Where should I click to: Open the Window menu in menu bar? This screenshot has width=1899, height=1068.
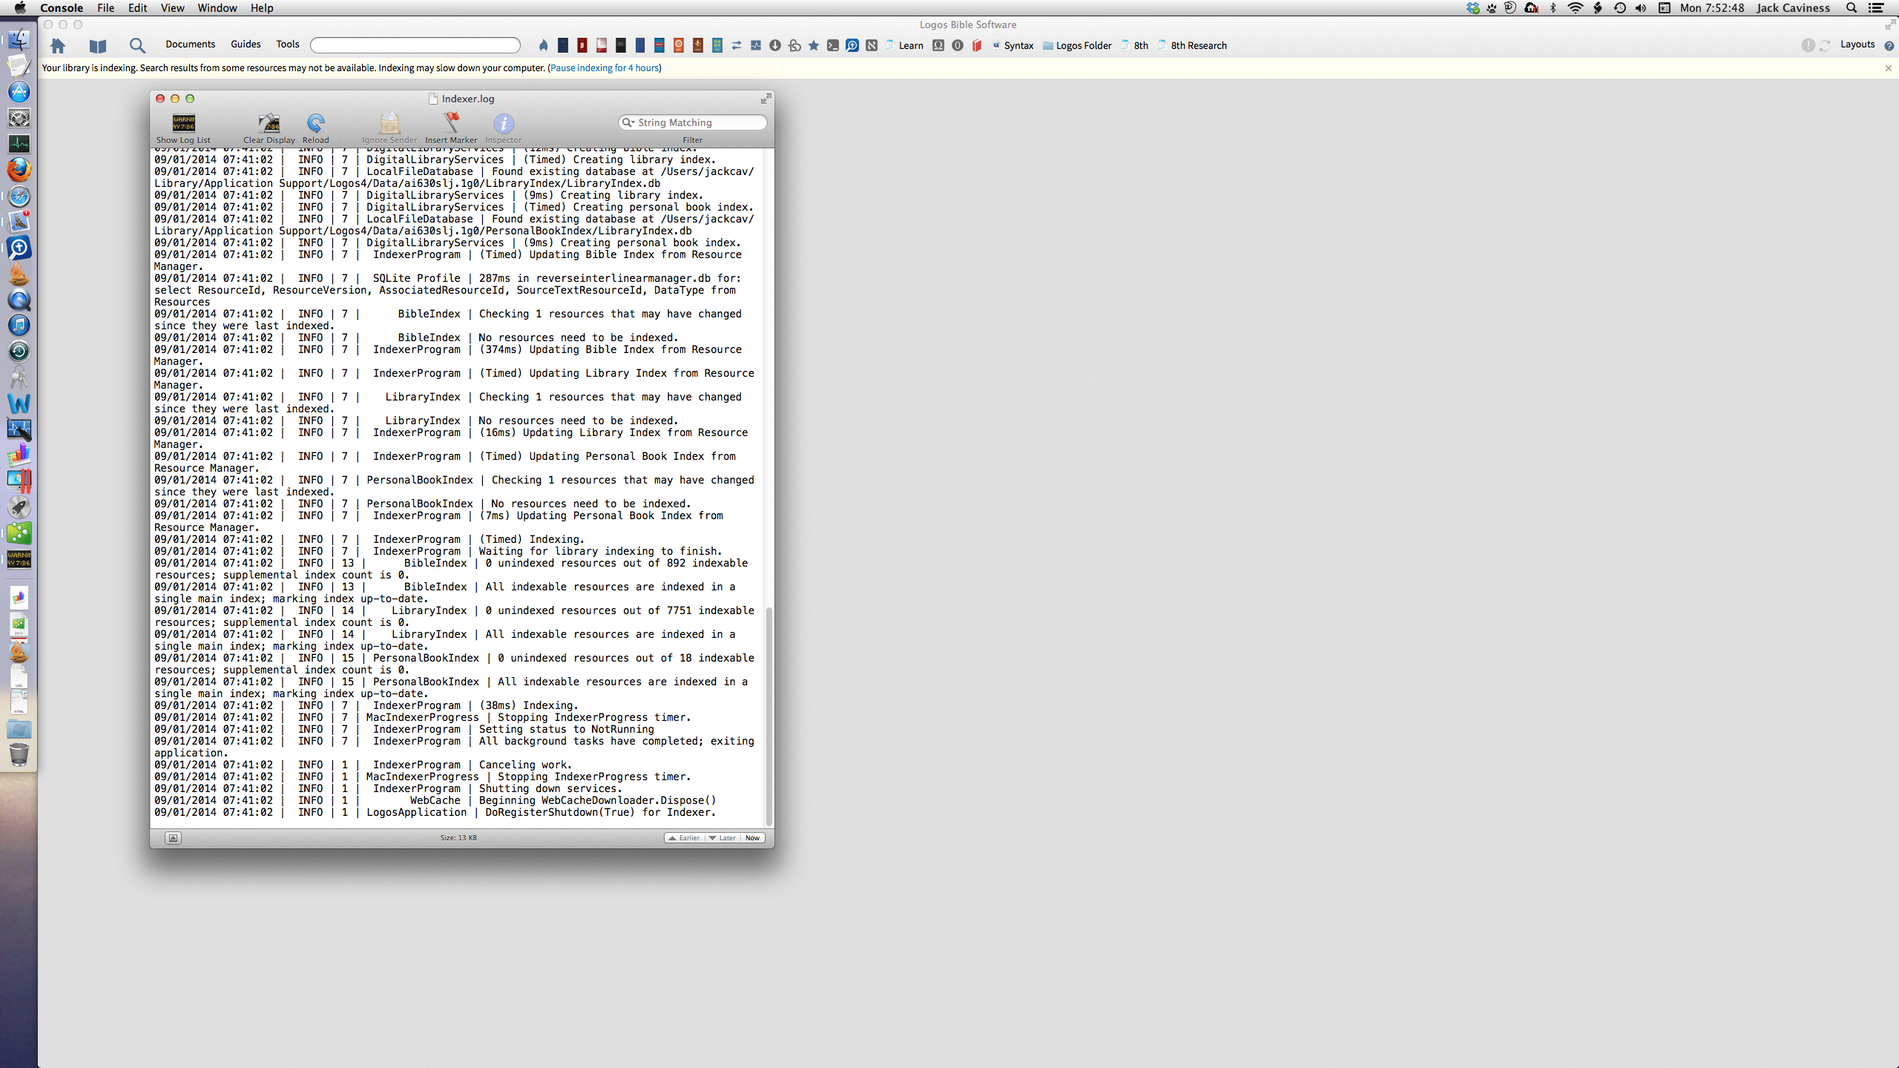tap(217, 8)
